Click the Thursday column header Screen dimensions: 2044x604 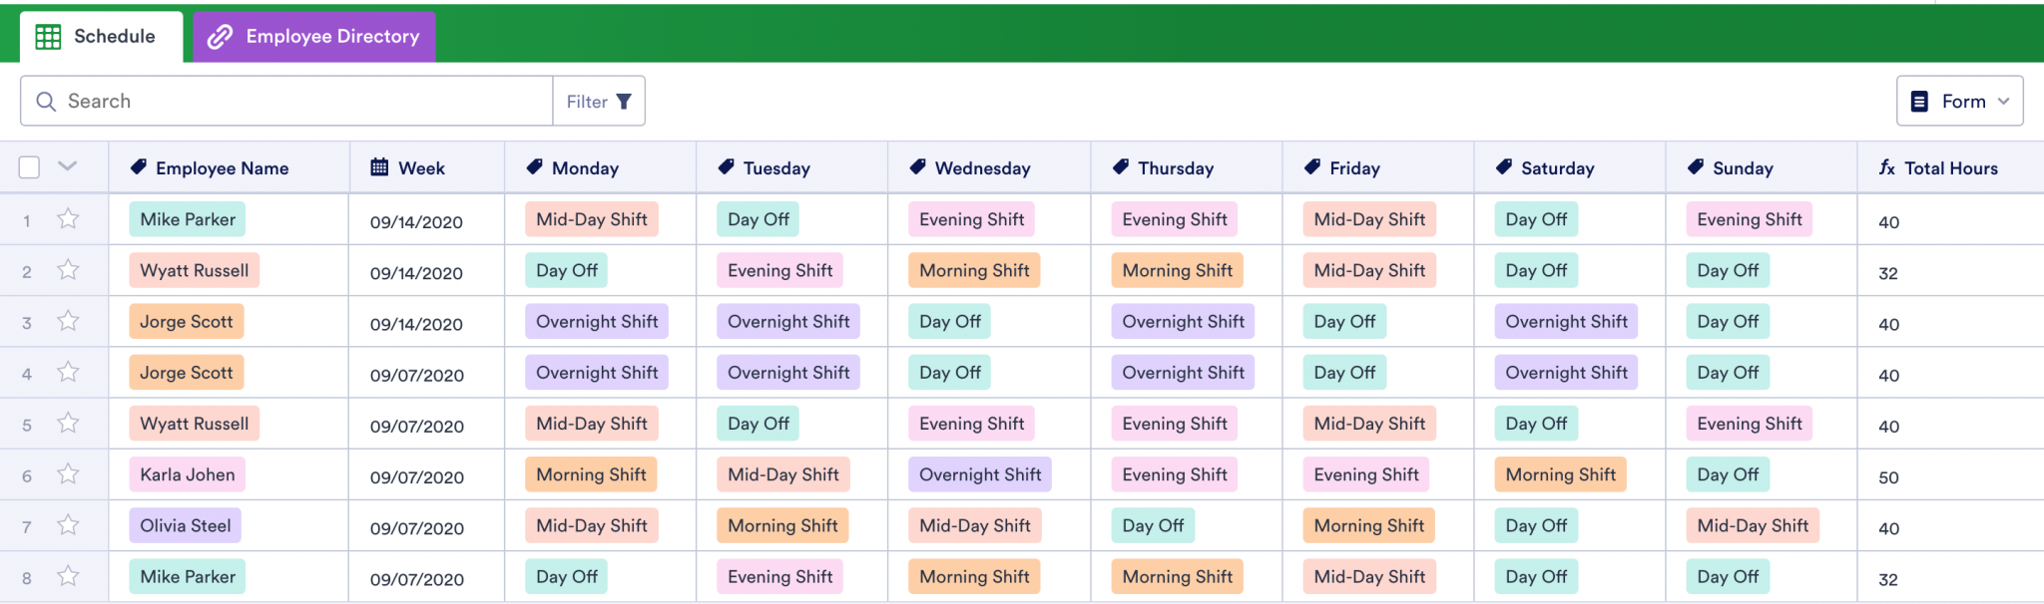coord(1176,168)
